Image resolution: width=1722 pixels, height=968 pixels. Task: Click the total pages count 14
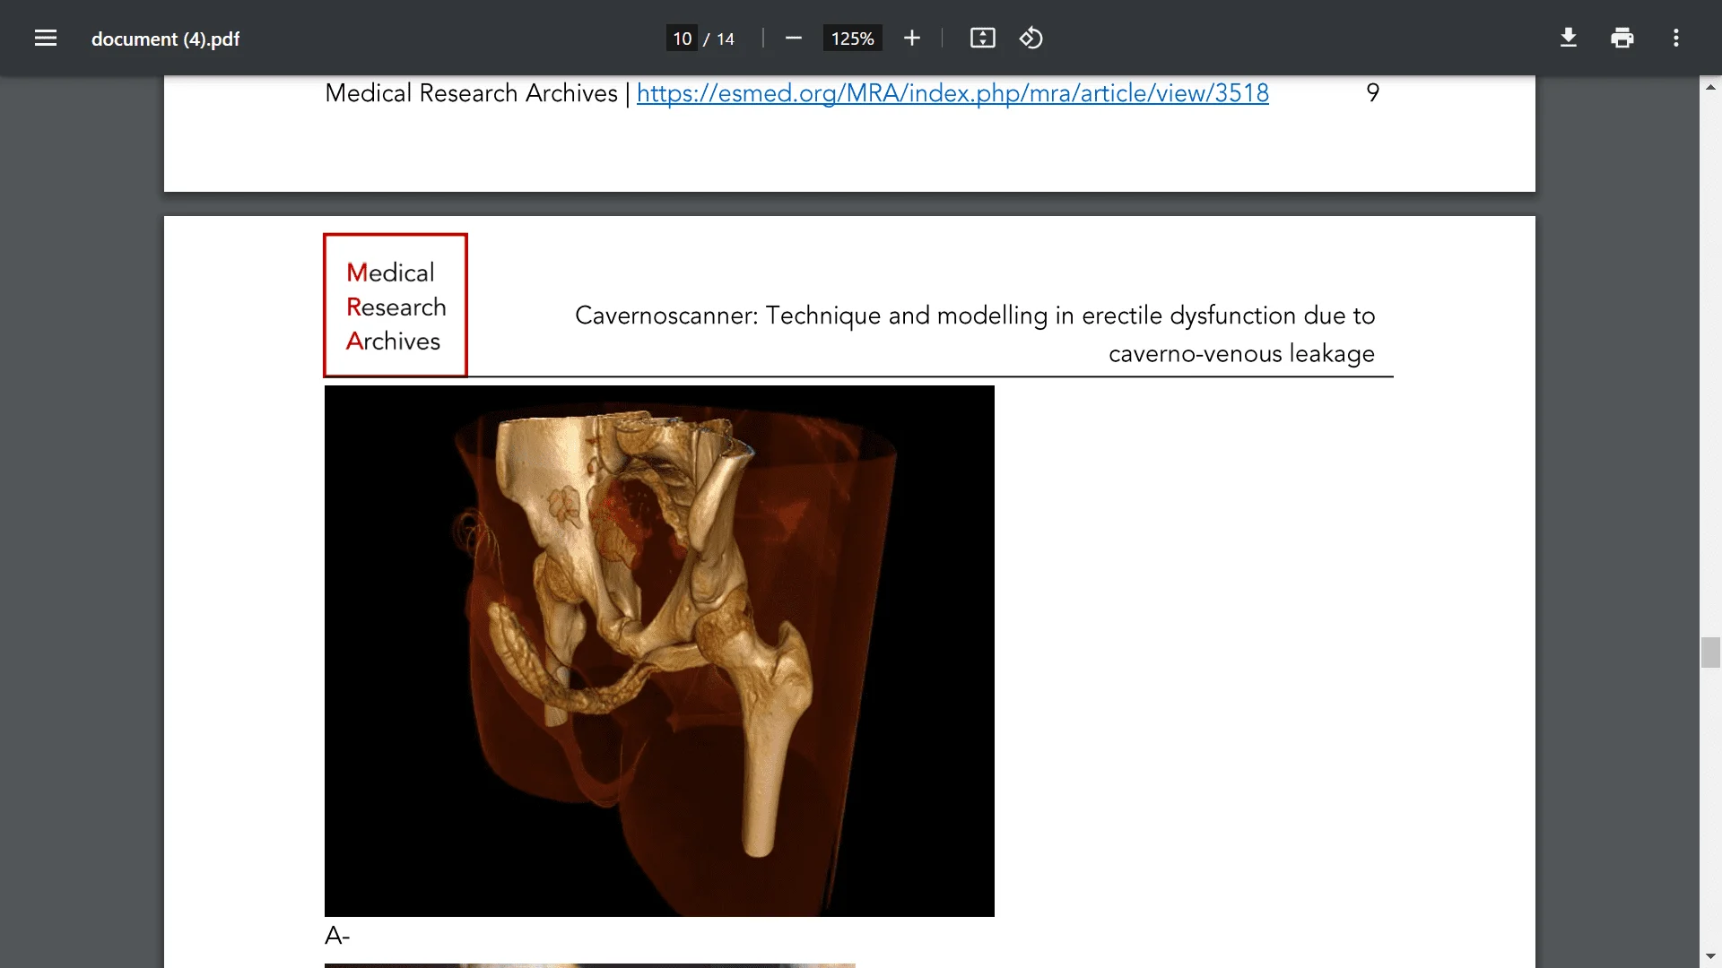pos(725,39)
